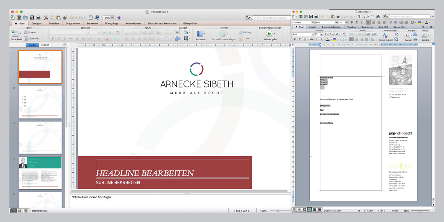This screenshot has width=444, height=222.
Task: Toggle left text alignment in Word's top toolbar
Action: click(x=368, y=22)
